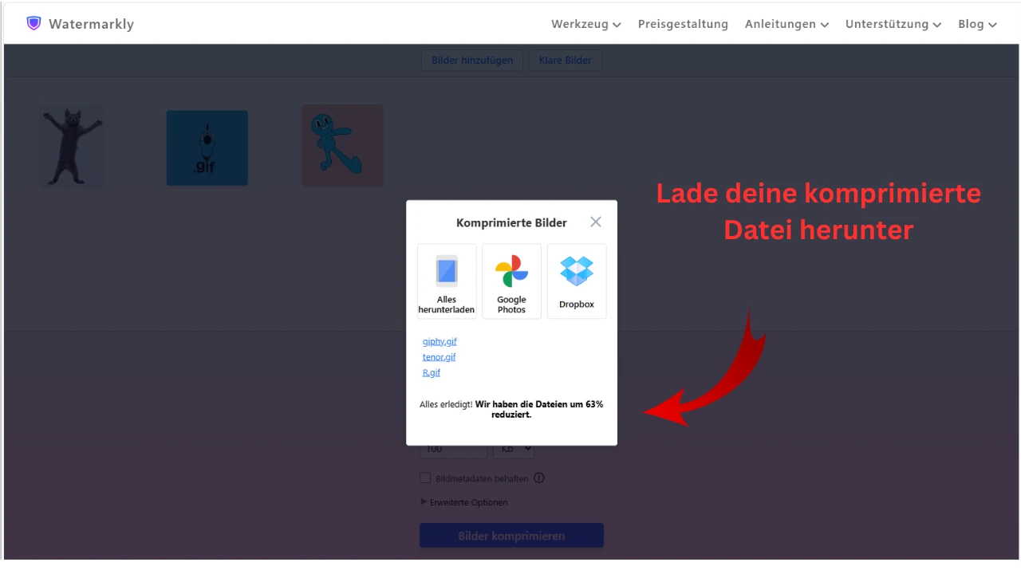The height and width of the screenshot is (574, 1021).
Task: Expand the Unterstützung menu
Action: 893,24
